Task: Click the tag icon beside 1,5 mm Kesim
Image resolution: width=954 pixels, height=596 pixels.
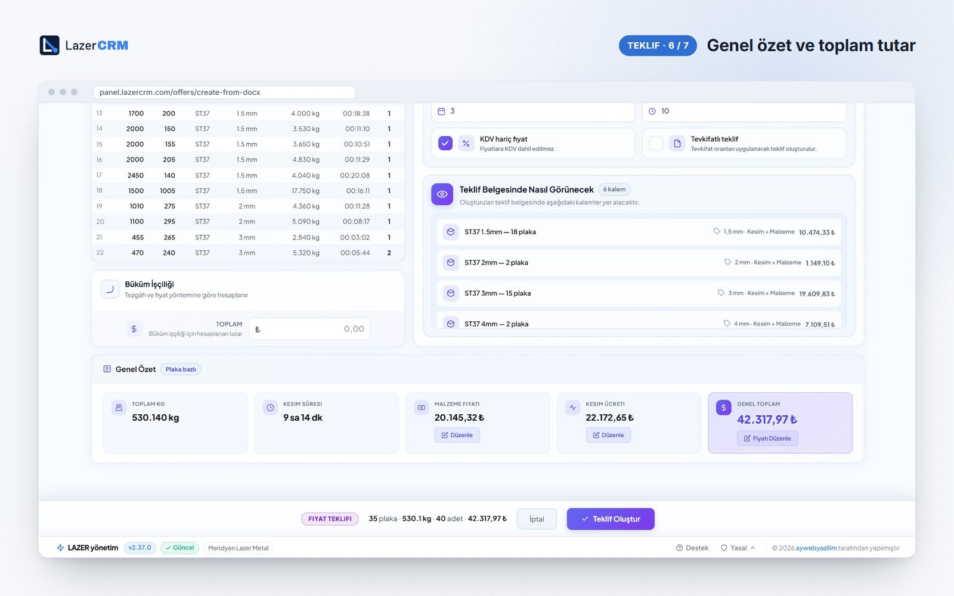Action: pyautogui.click(x=717, y=231)
